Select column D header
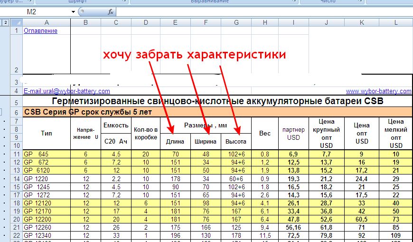413x242 pixels. tap(146, 23)
